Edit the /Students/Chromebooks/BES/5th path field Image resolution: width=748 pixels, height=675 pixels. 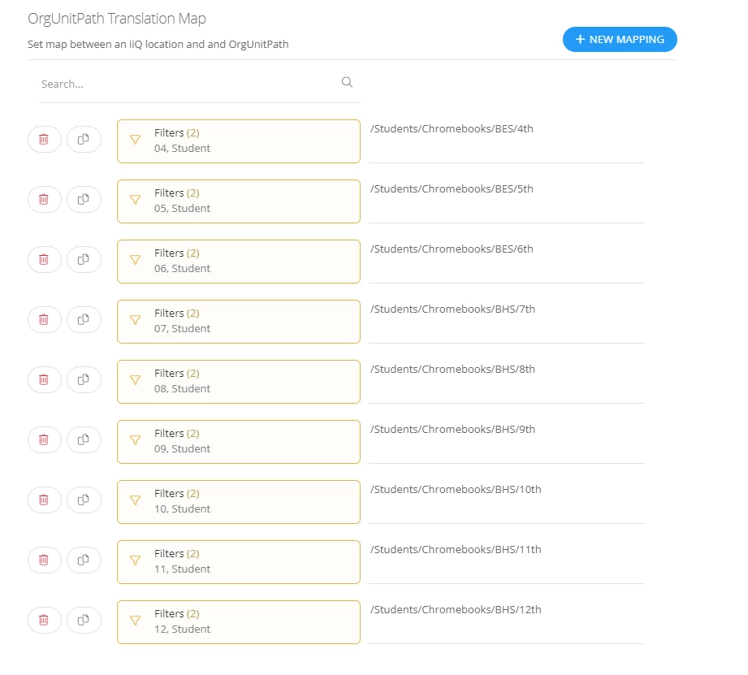(x=507, y=201)
